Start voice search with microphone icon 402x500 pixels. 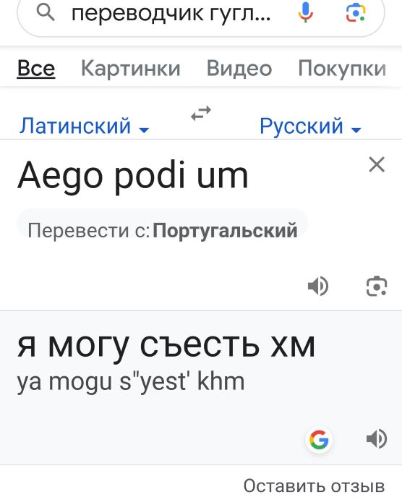tap(305, 12)
